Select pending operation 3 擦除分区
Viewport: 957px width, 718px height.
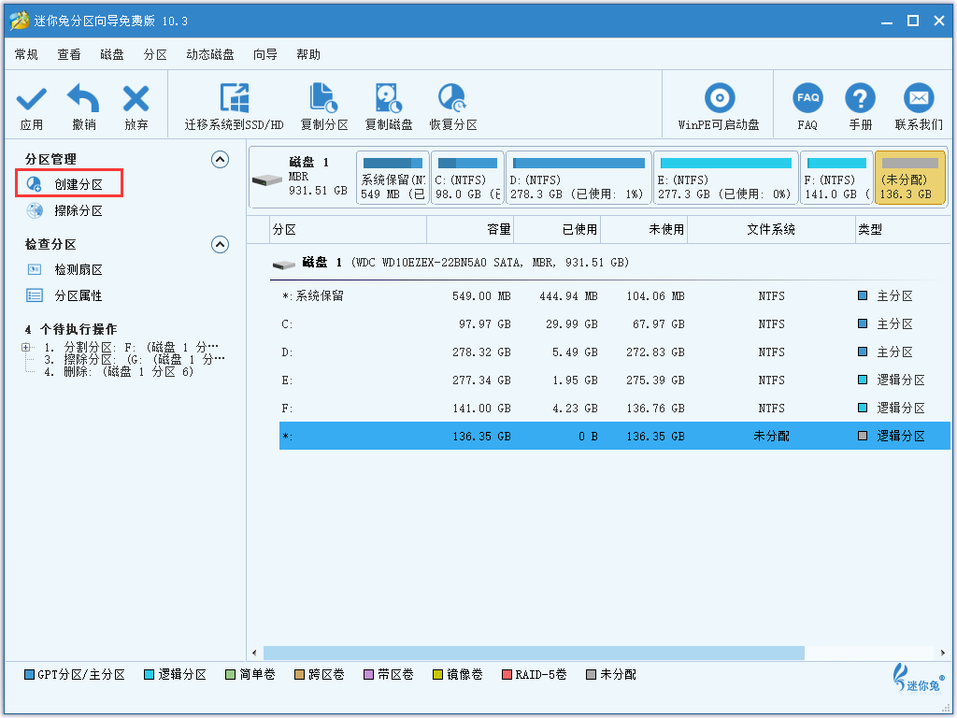[x=135, y=360]
